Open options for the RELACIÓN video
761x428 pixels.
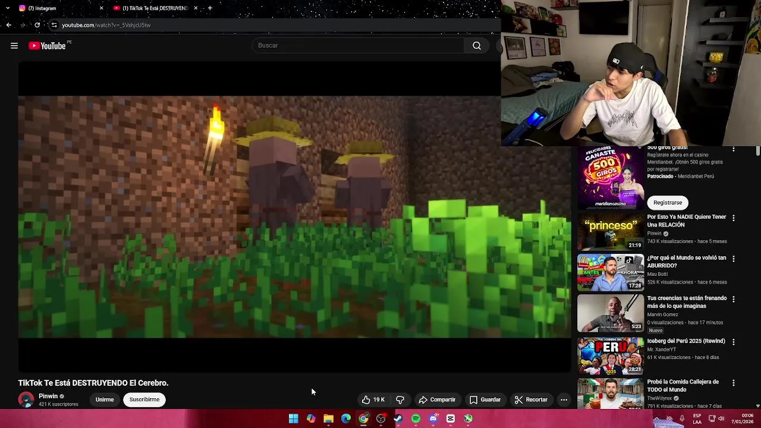pyautogui.click(x=733, y=218)
